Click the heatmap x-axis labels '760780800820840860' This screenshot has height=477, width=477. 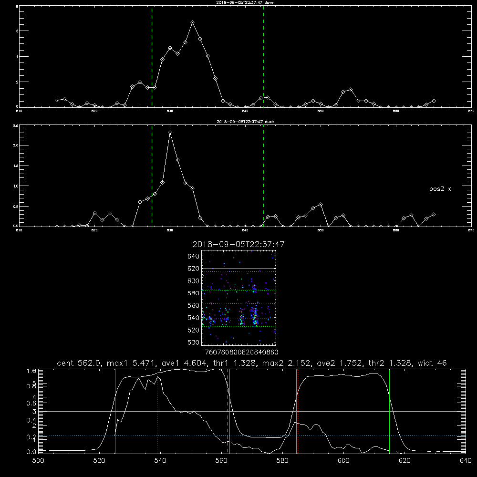(x=241, y=353)
